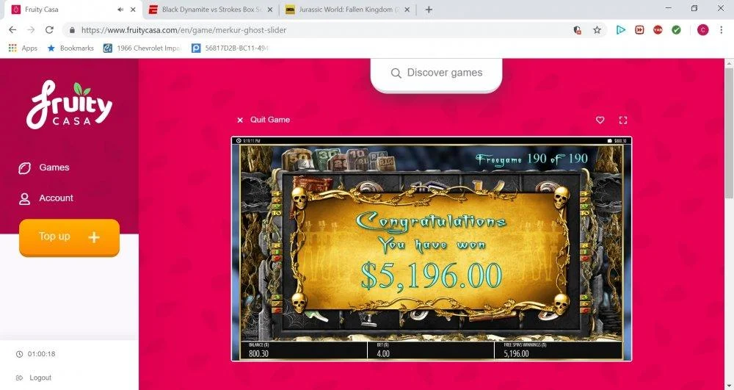Click the Freegame 190 of 190 counter
Viewport: 734px width, 390px height.
[531, 159]
